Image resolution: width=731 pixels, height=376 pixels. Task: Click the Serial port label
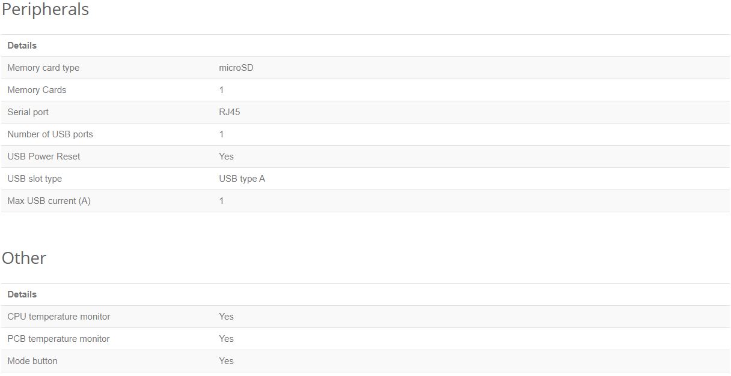(28, 112)
